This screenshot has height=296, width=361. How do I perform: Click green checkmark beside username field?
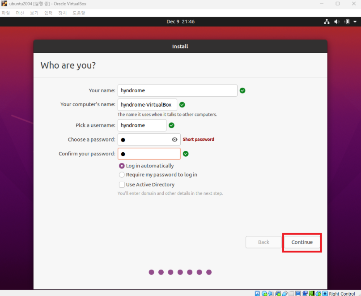tap(171, 125)
